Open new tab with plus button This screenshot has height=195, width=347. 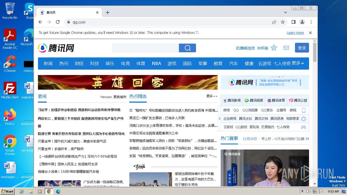108,12
